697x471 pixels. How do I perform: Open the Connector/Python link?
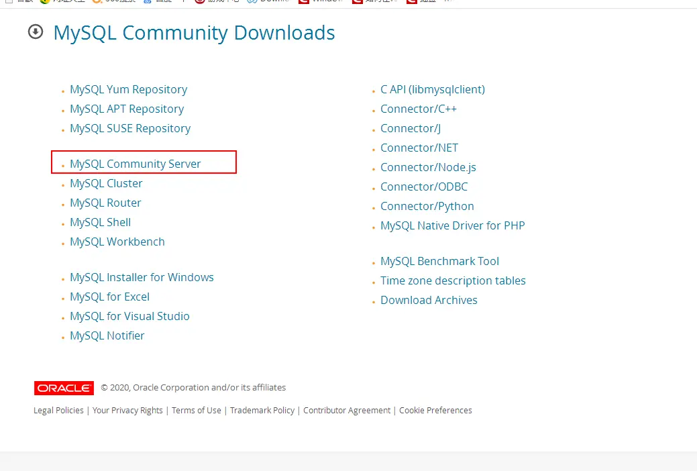point(427,207)
